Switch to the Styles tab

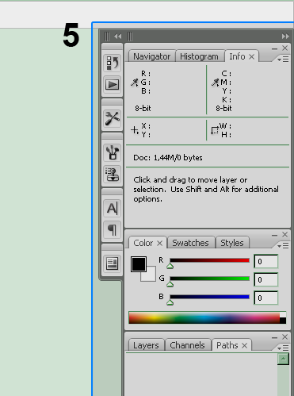click(x=232, y=243)
